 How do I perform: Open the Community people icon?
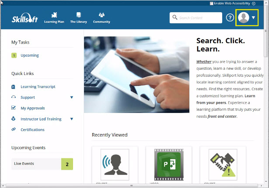click(x=101, y=15)
